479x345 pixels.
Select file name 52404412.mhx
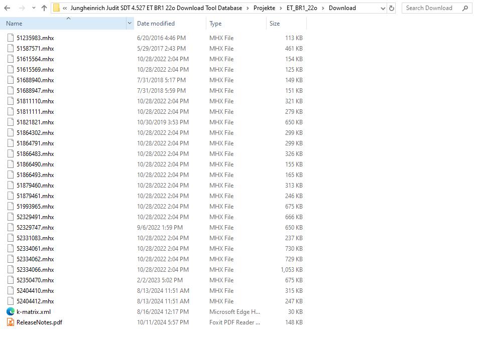tap(35, 301)
